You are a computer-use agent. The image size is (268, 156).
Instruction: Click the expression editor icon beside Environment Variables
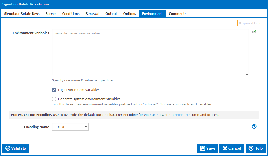pyautogui.click(x=254, y=32)
